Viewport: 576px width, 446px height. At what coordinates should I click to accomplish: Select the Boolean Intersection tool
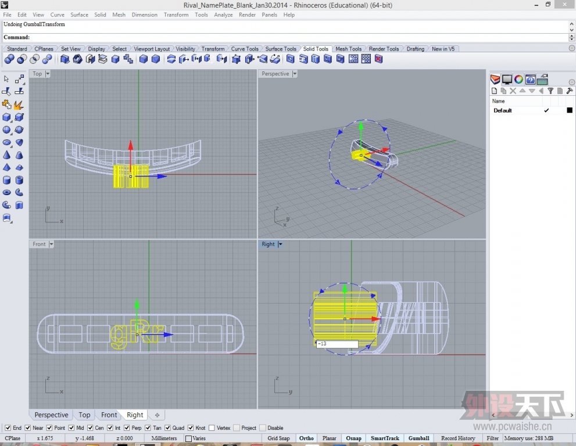pos(34,59)
